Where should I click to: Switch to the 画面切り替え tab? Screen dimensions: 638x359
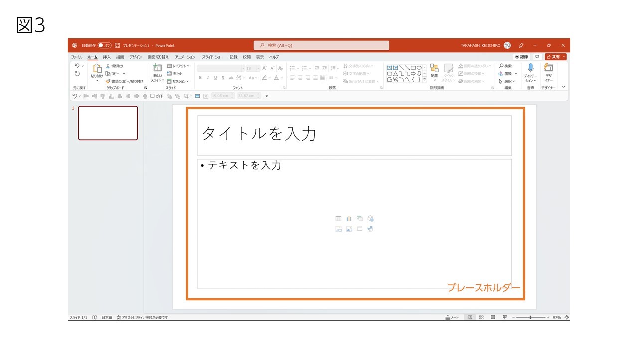158,57
